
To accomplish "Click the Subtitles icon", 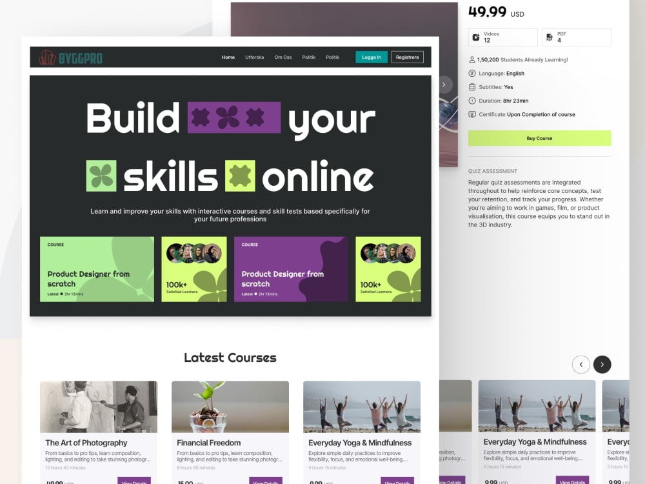I will click(472, 87).
